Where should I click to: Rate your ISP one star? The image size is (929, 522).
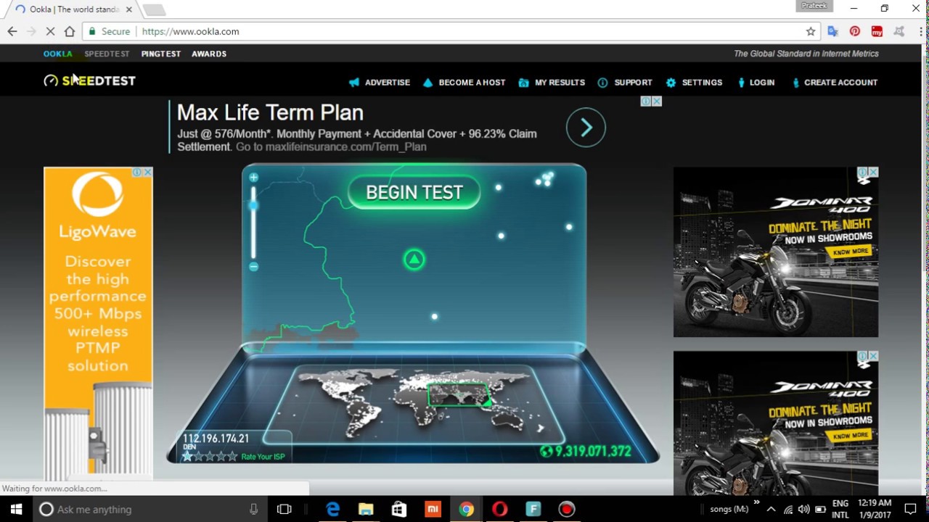[187, 456]
